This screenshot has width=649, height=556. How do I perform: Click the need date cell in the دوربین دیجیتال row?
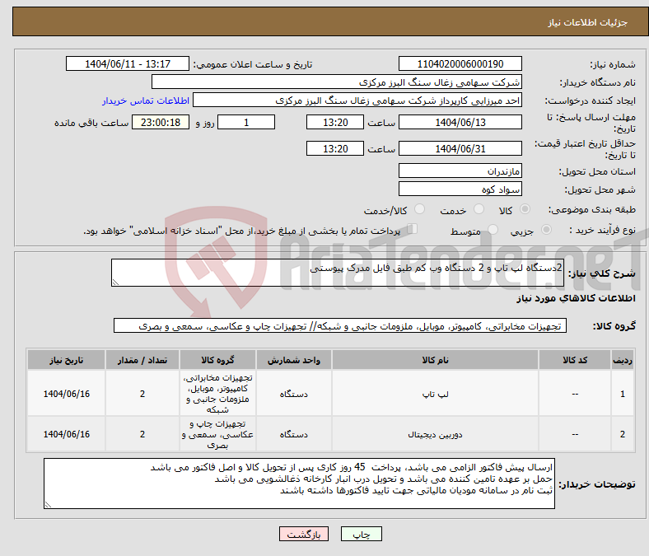[x=66, y=434]
